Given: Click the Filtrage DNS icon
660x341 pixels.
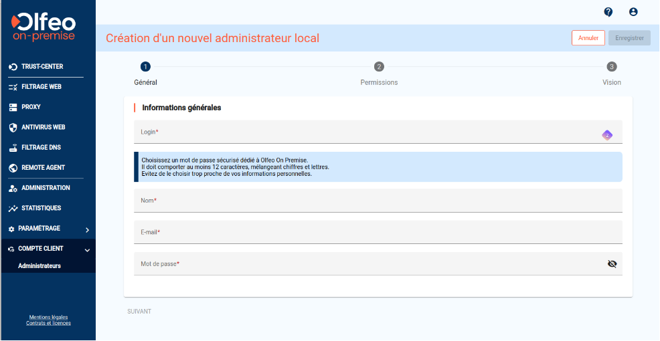Looking at the screenshot, I should click(13, 148).
